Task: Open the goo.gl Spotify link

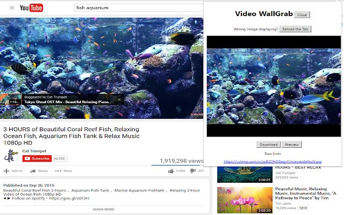Action: 69,198
